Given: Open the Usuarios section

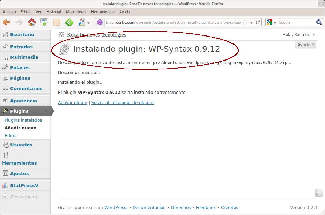Looking at the screenshot, I should 21,145.
